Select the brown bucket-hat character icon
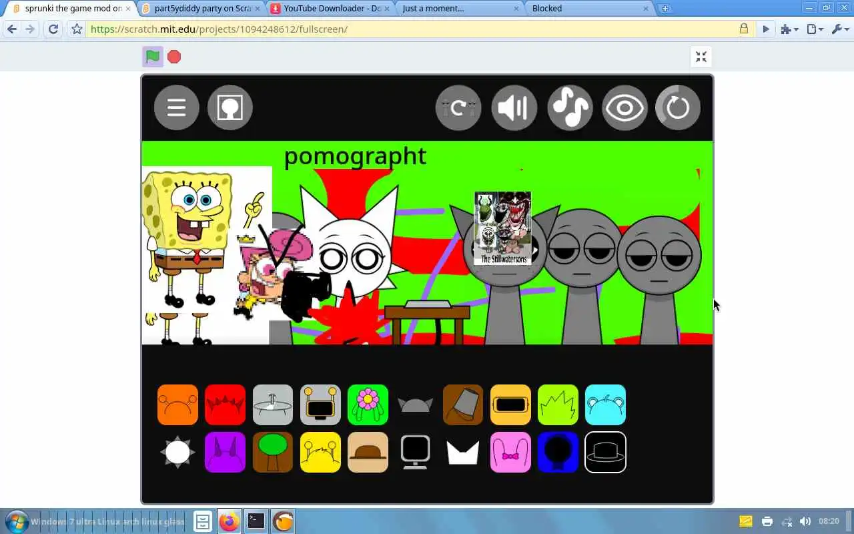854x534 pixels. tap(463, 405)
